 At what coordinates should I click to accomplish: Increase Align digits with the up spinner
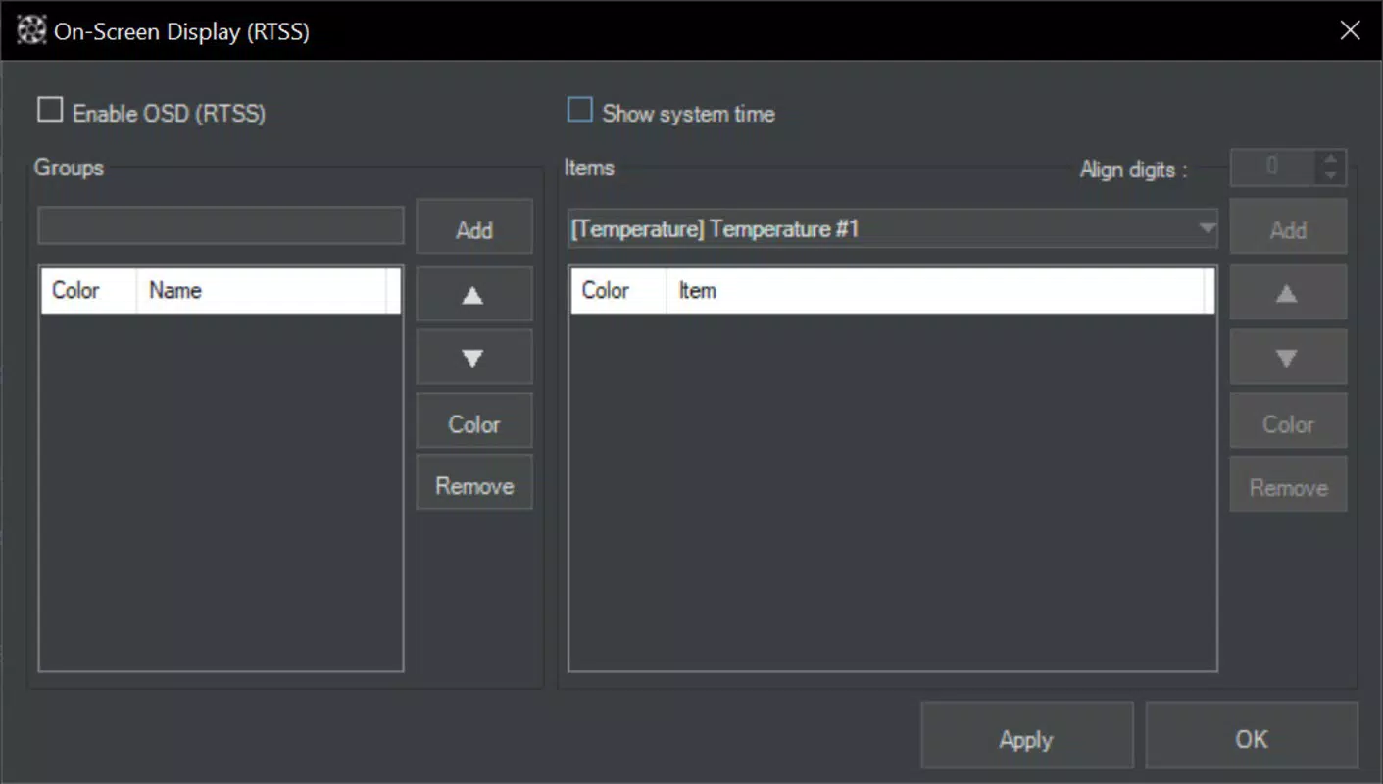point(1330,159)
